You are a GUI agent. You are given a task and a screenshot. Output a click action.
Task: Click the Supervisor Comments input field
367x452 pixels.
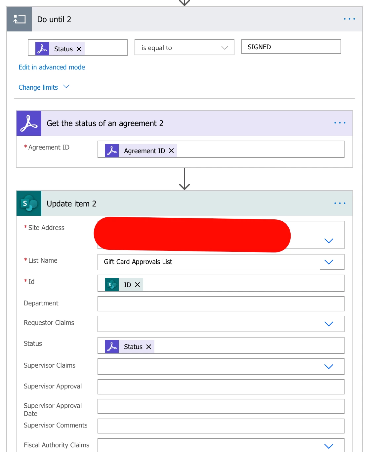(221, 426)
